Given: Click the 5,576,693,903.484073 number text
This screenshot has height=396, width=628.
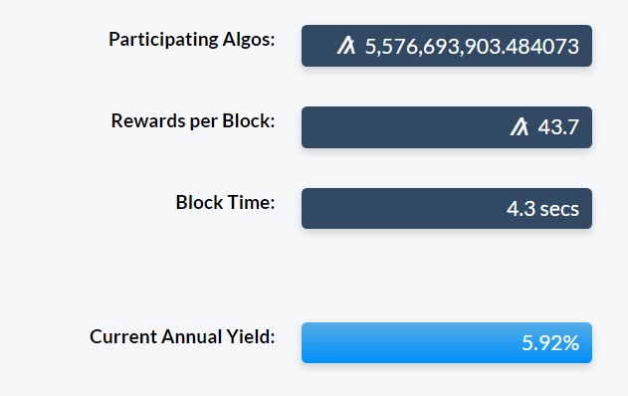Looking at the screenshot, I should pos(472,47).
